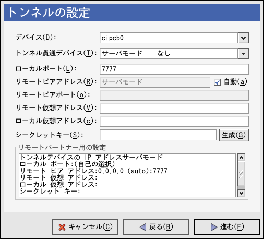Open the デバイス dropdown arrow
264x239 pixels.
tap(243, 38)
